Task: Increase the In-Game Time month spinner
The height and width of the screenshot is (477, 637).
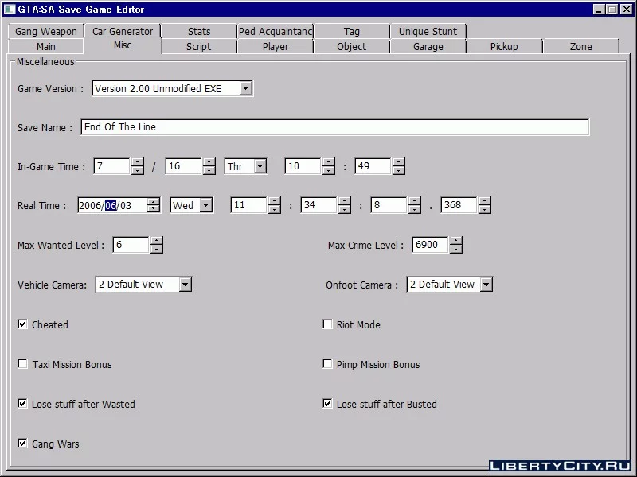Action: point(137,162)
